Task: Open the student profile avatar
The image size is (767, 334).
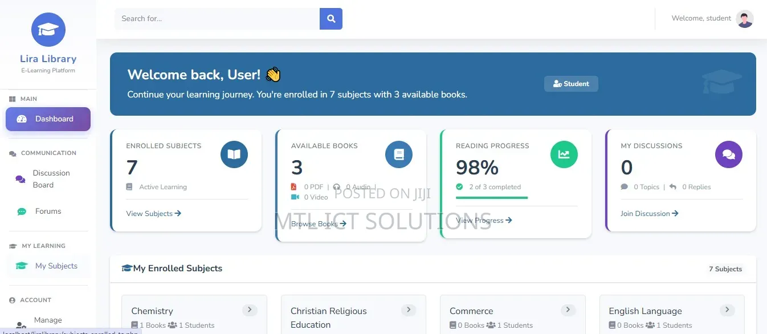Action: (x=745, y=19)
